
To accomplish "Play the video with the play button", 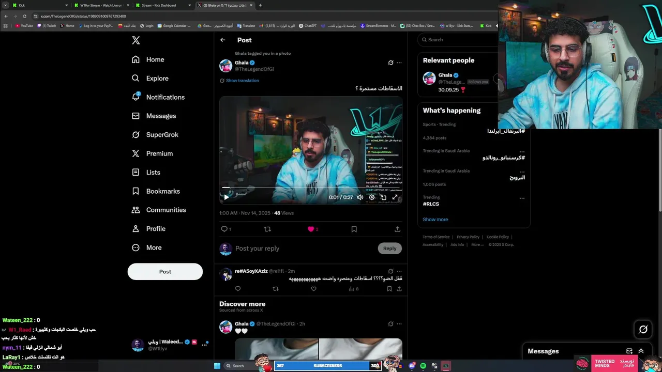I will [226, 197].
